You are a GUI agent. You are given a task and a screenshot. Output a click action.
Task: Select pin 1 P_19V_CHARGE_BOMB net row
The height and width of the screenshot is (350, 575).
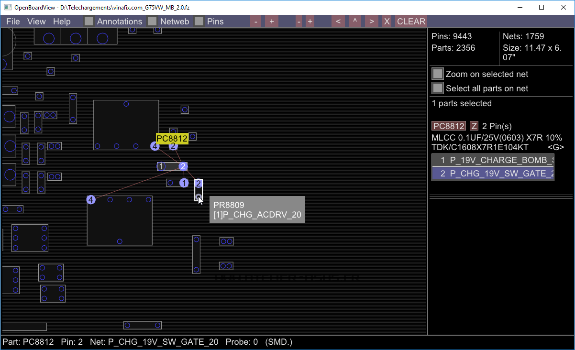pyautogui.click(x=493, y=160)
